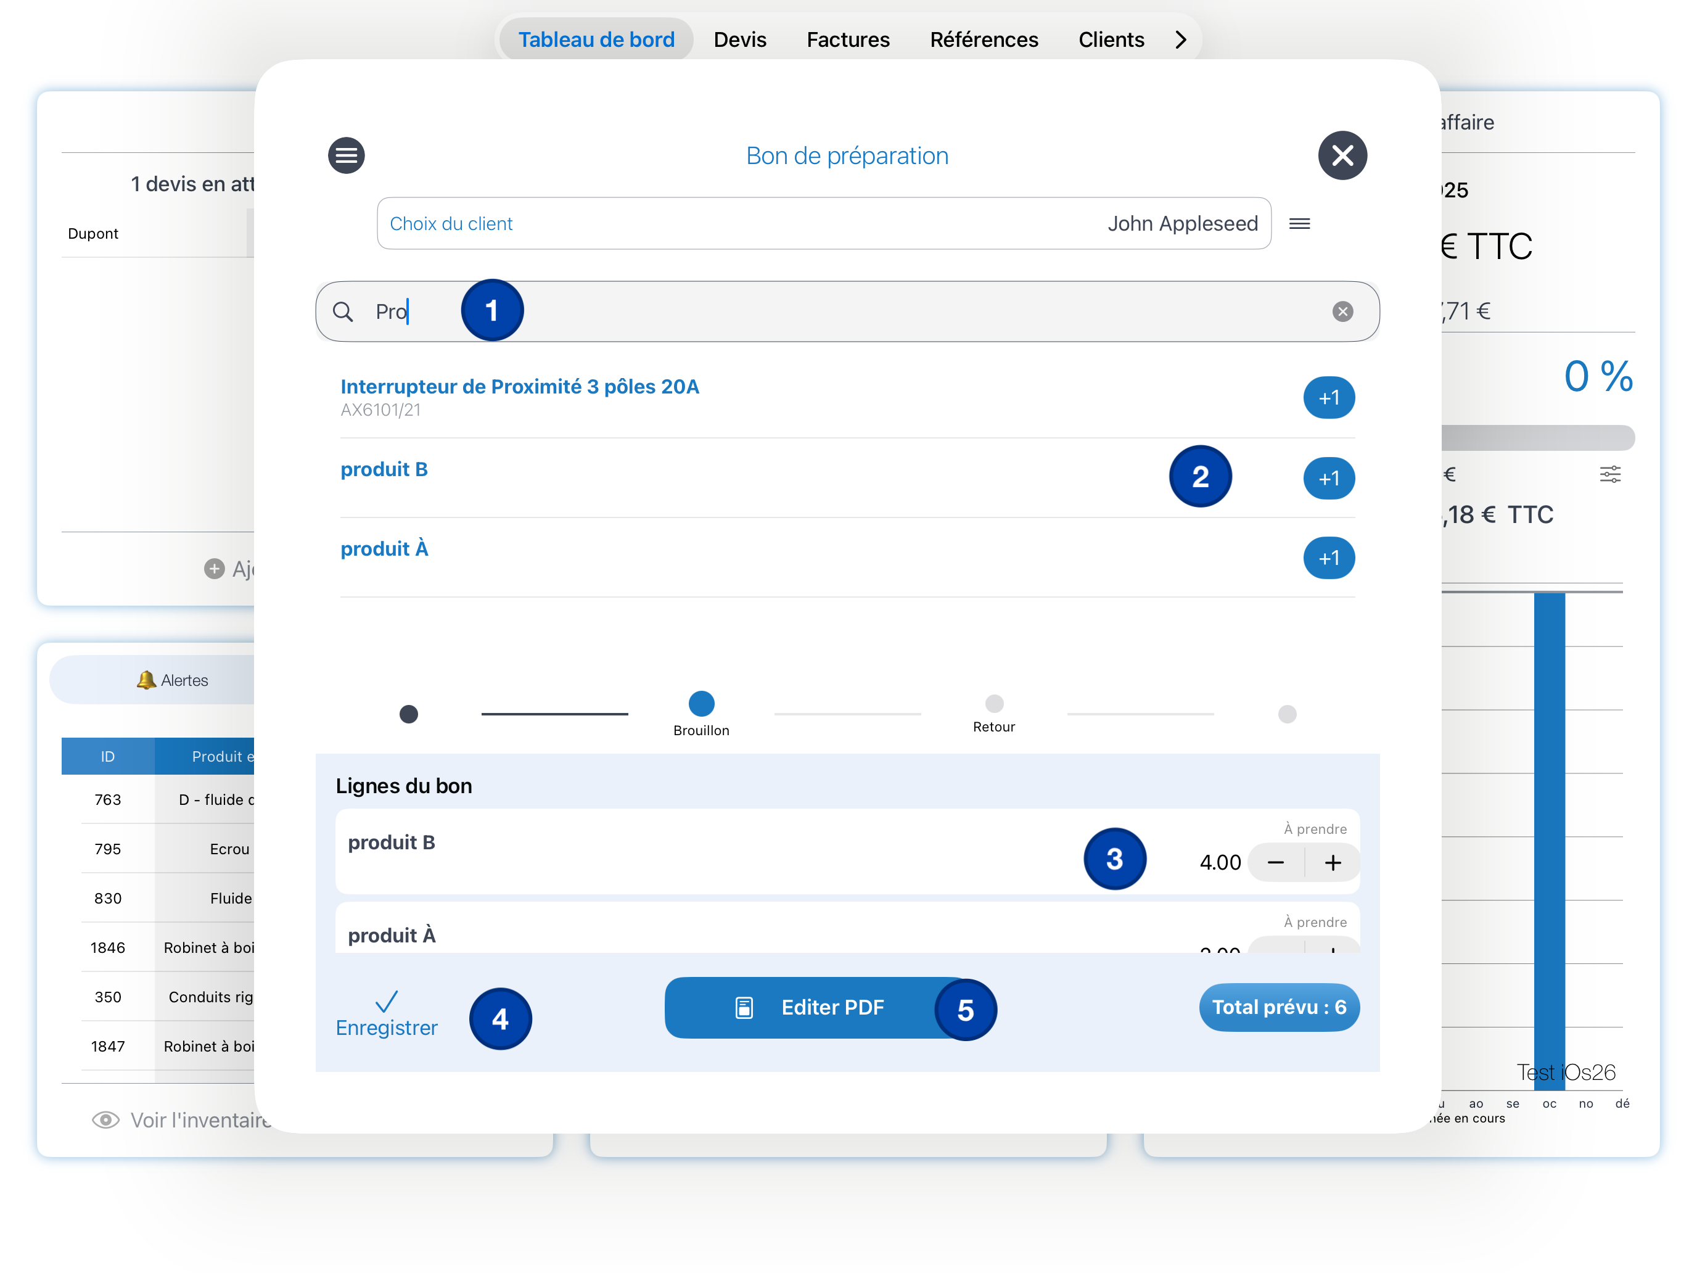Add +1 of produit B
Image resolution: width=1697 pixels, height=1273 pixels.
pos(1328,478)
